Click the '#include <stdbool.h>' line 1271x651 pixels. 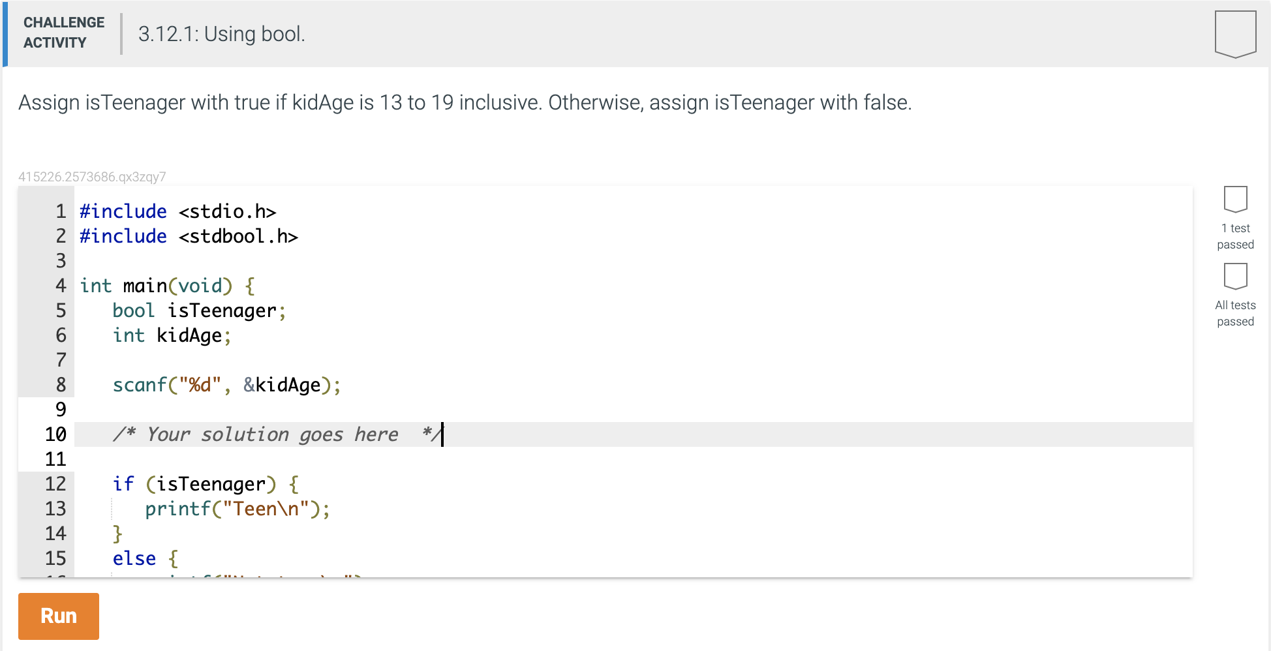tap(189, 236)
